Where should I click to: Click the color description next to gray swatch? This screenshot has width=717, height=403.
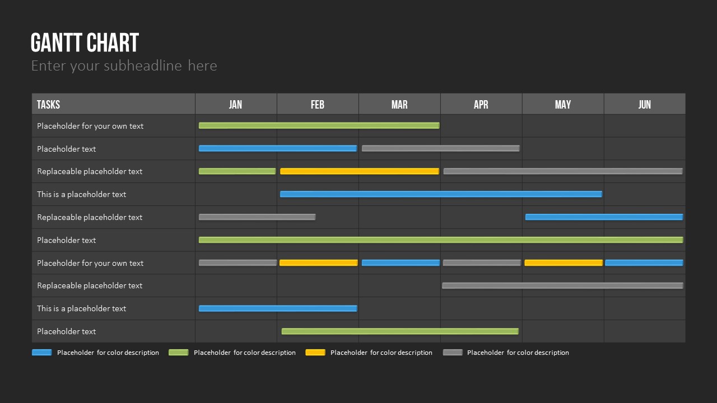518,353
